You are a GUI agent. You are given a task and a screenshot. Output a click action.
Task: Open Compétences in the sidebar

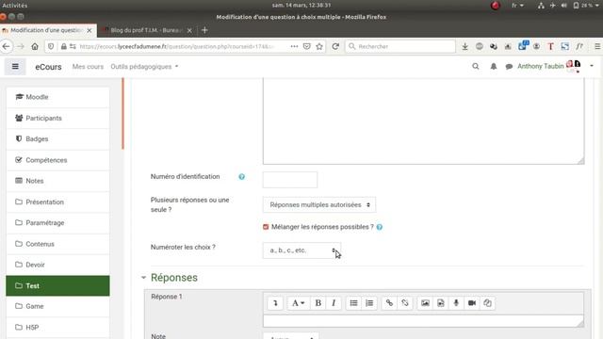pos(57,160)
